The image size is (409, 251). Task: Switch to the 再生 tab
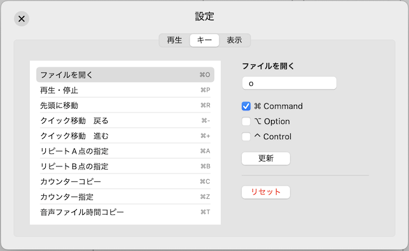click(x=174, y=40)
